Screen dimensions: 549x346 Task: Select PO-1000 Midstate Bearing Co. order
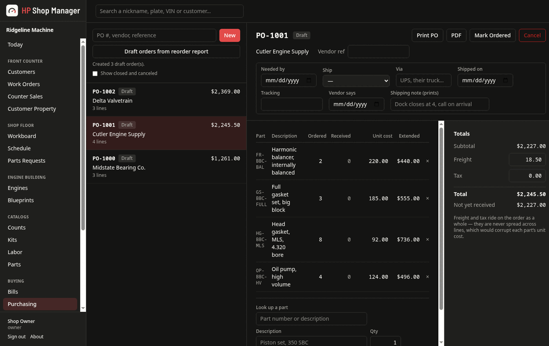coord(166,167)
